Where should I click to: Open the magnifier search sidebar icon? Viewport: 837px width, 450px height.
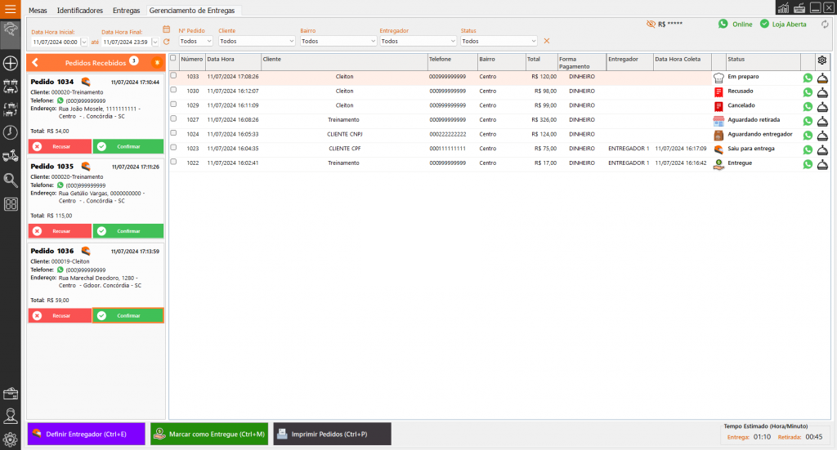[x=11, y=180]
